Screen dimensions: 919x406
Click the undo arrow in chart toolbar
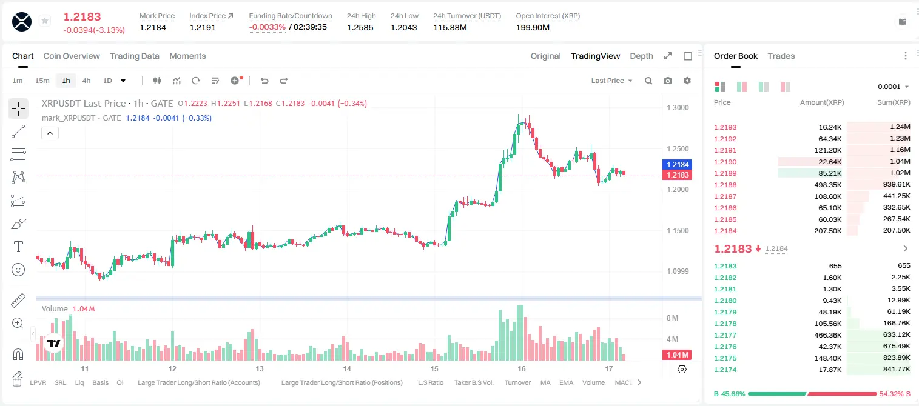[264, 81]
